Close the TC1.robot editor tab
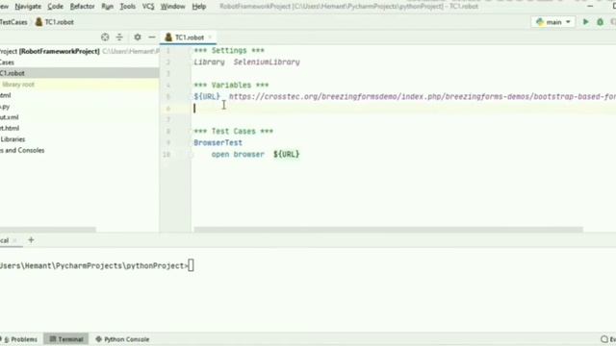Viewport: 616px width, 346px height. tap(210, 37)
